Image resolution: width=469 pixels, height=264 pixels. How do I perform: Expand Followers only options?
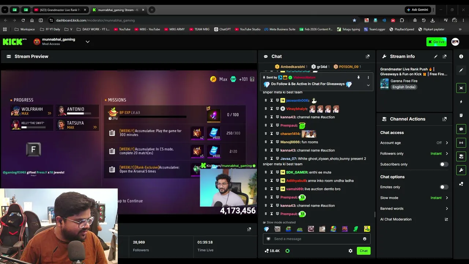(447, 154)
